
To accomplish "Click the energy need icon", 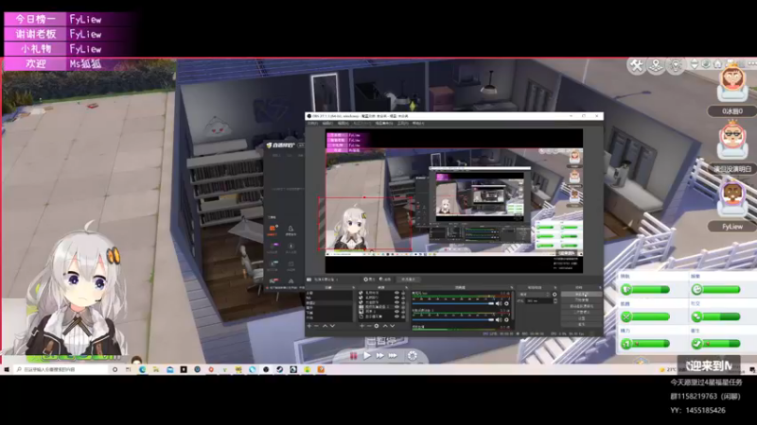I will click(x=626, y=344).
